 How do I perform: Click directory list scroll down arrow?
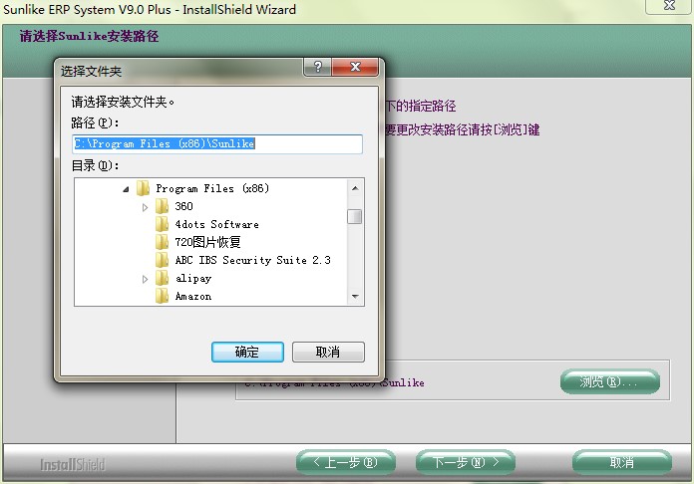pyautogui.click(x=355, y=296)
